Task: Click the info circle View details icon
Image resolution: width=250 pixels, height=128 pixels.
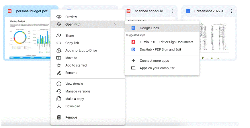Action: tap(59, 84)
